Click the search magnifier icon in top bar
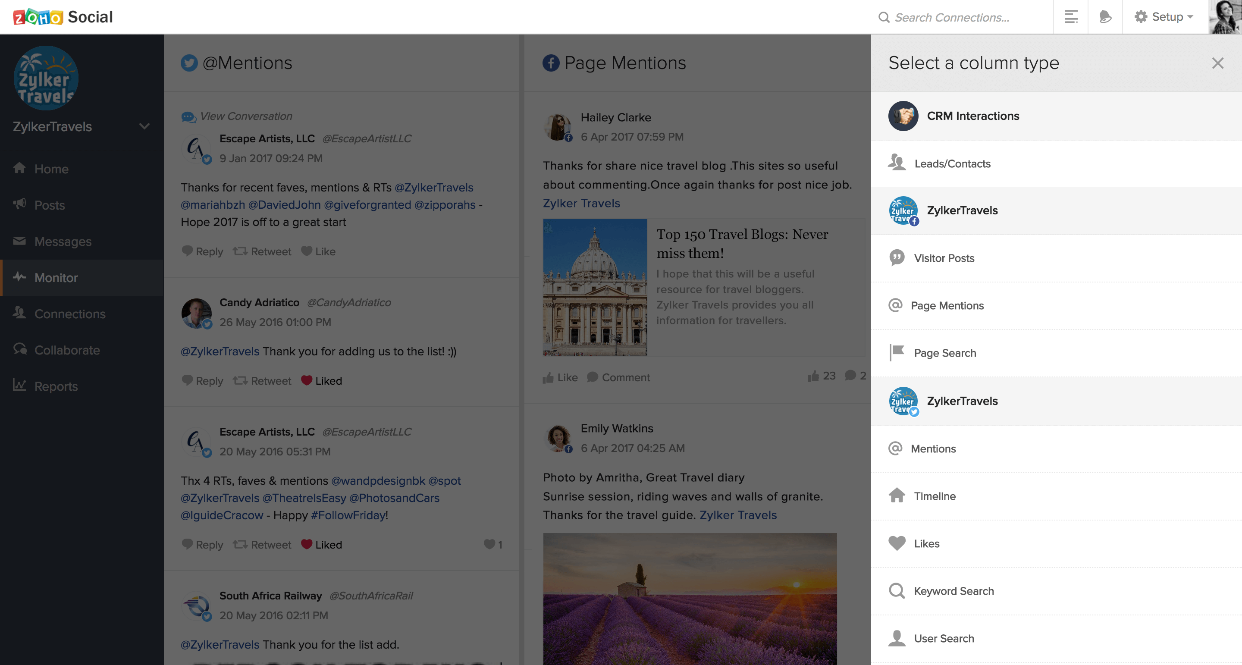The height and width of the screenshot is (665, 1242). [x=883, y=17]
